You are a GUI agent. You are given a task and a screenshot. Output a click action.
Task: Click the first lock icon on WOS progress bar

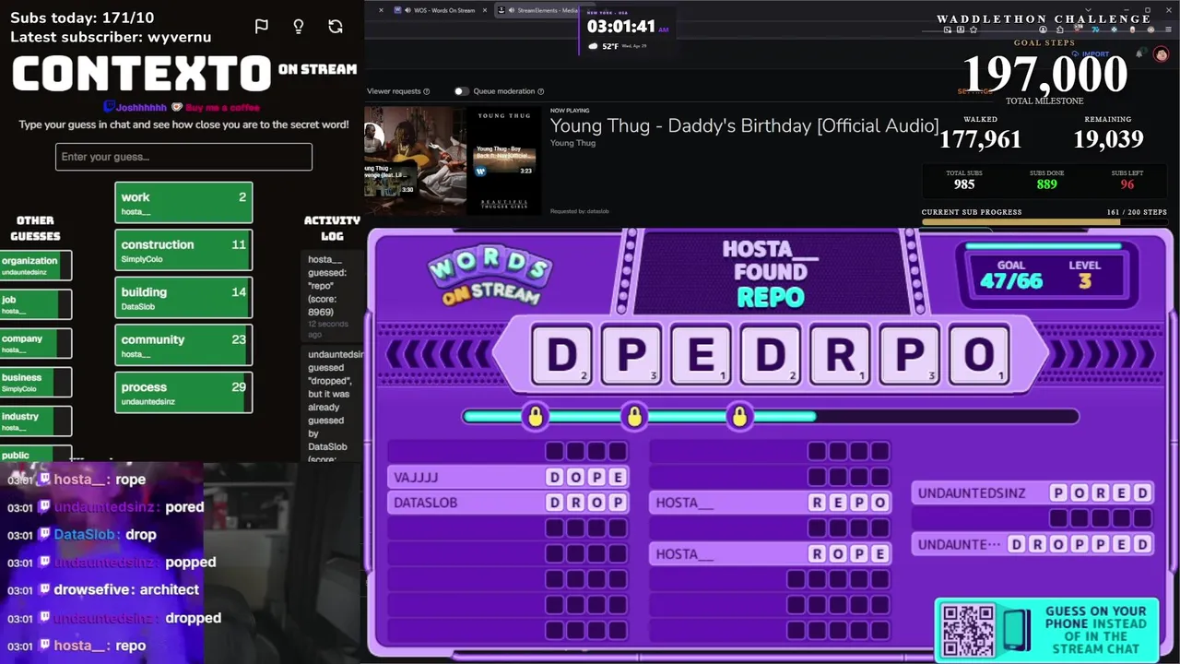[535, 417]
